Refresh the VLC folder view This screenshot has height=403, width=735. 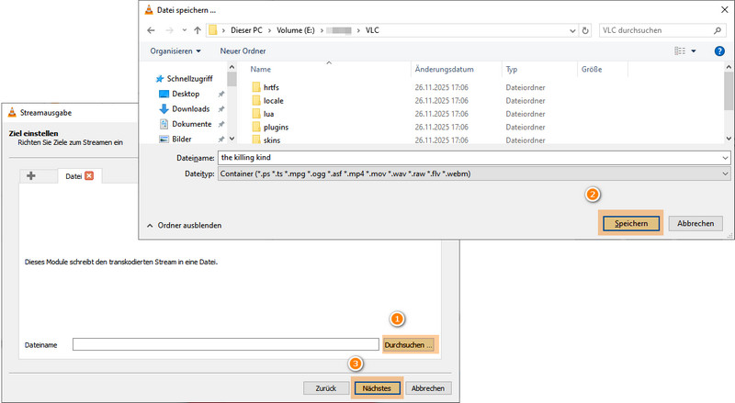pyautogui.click(x=585, y=30)
